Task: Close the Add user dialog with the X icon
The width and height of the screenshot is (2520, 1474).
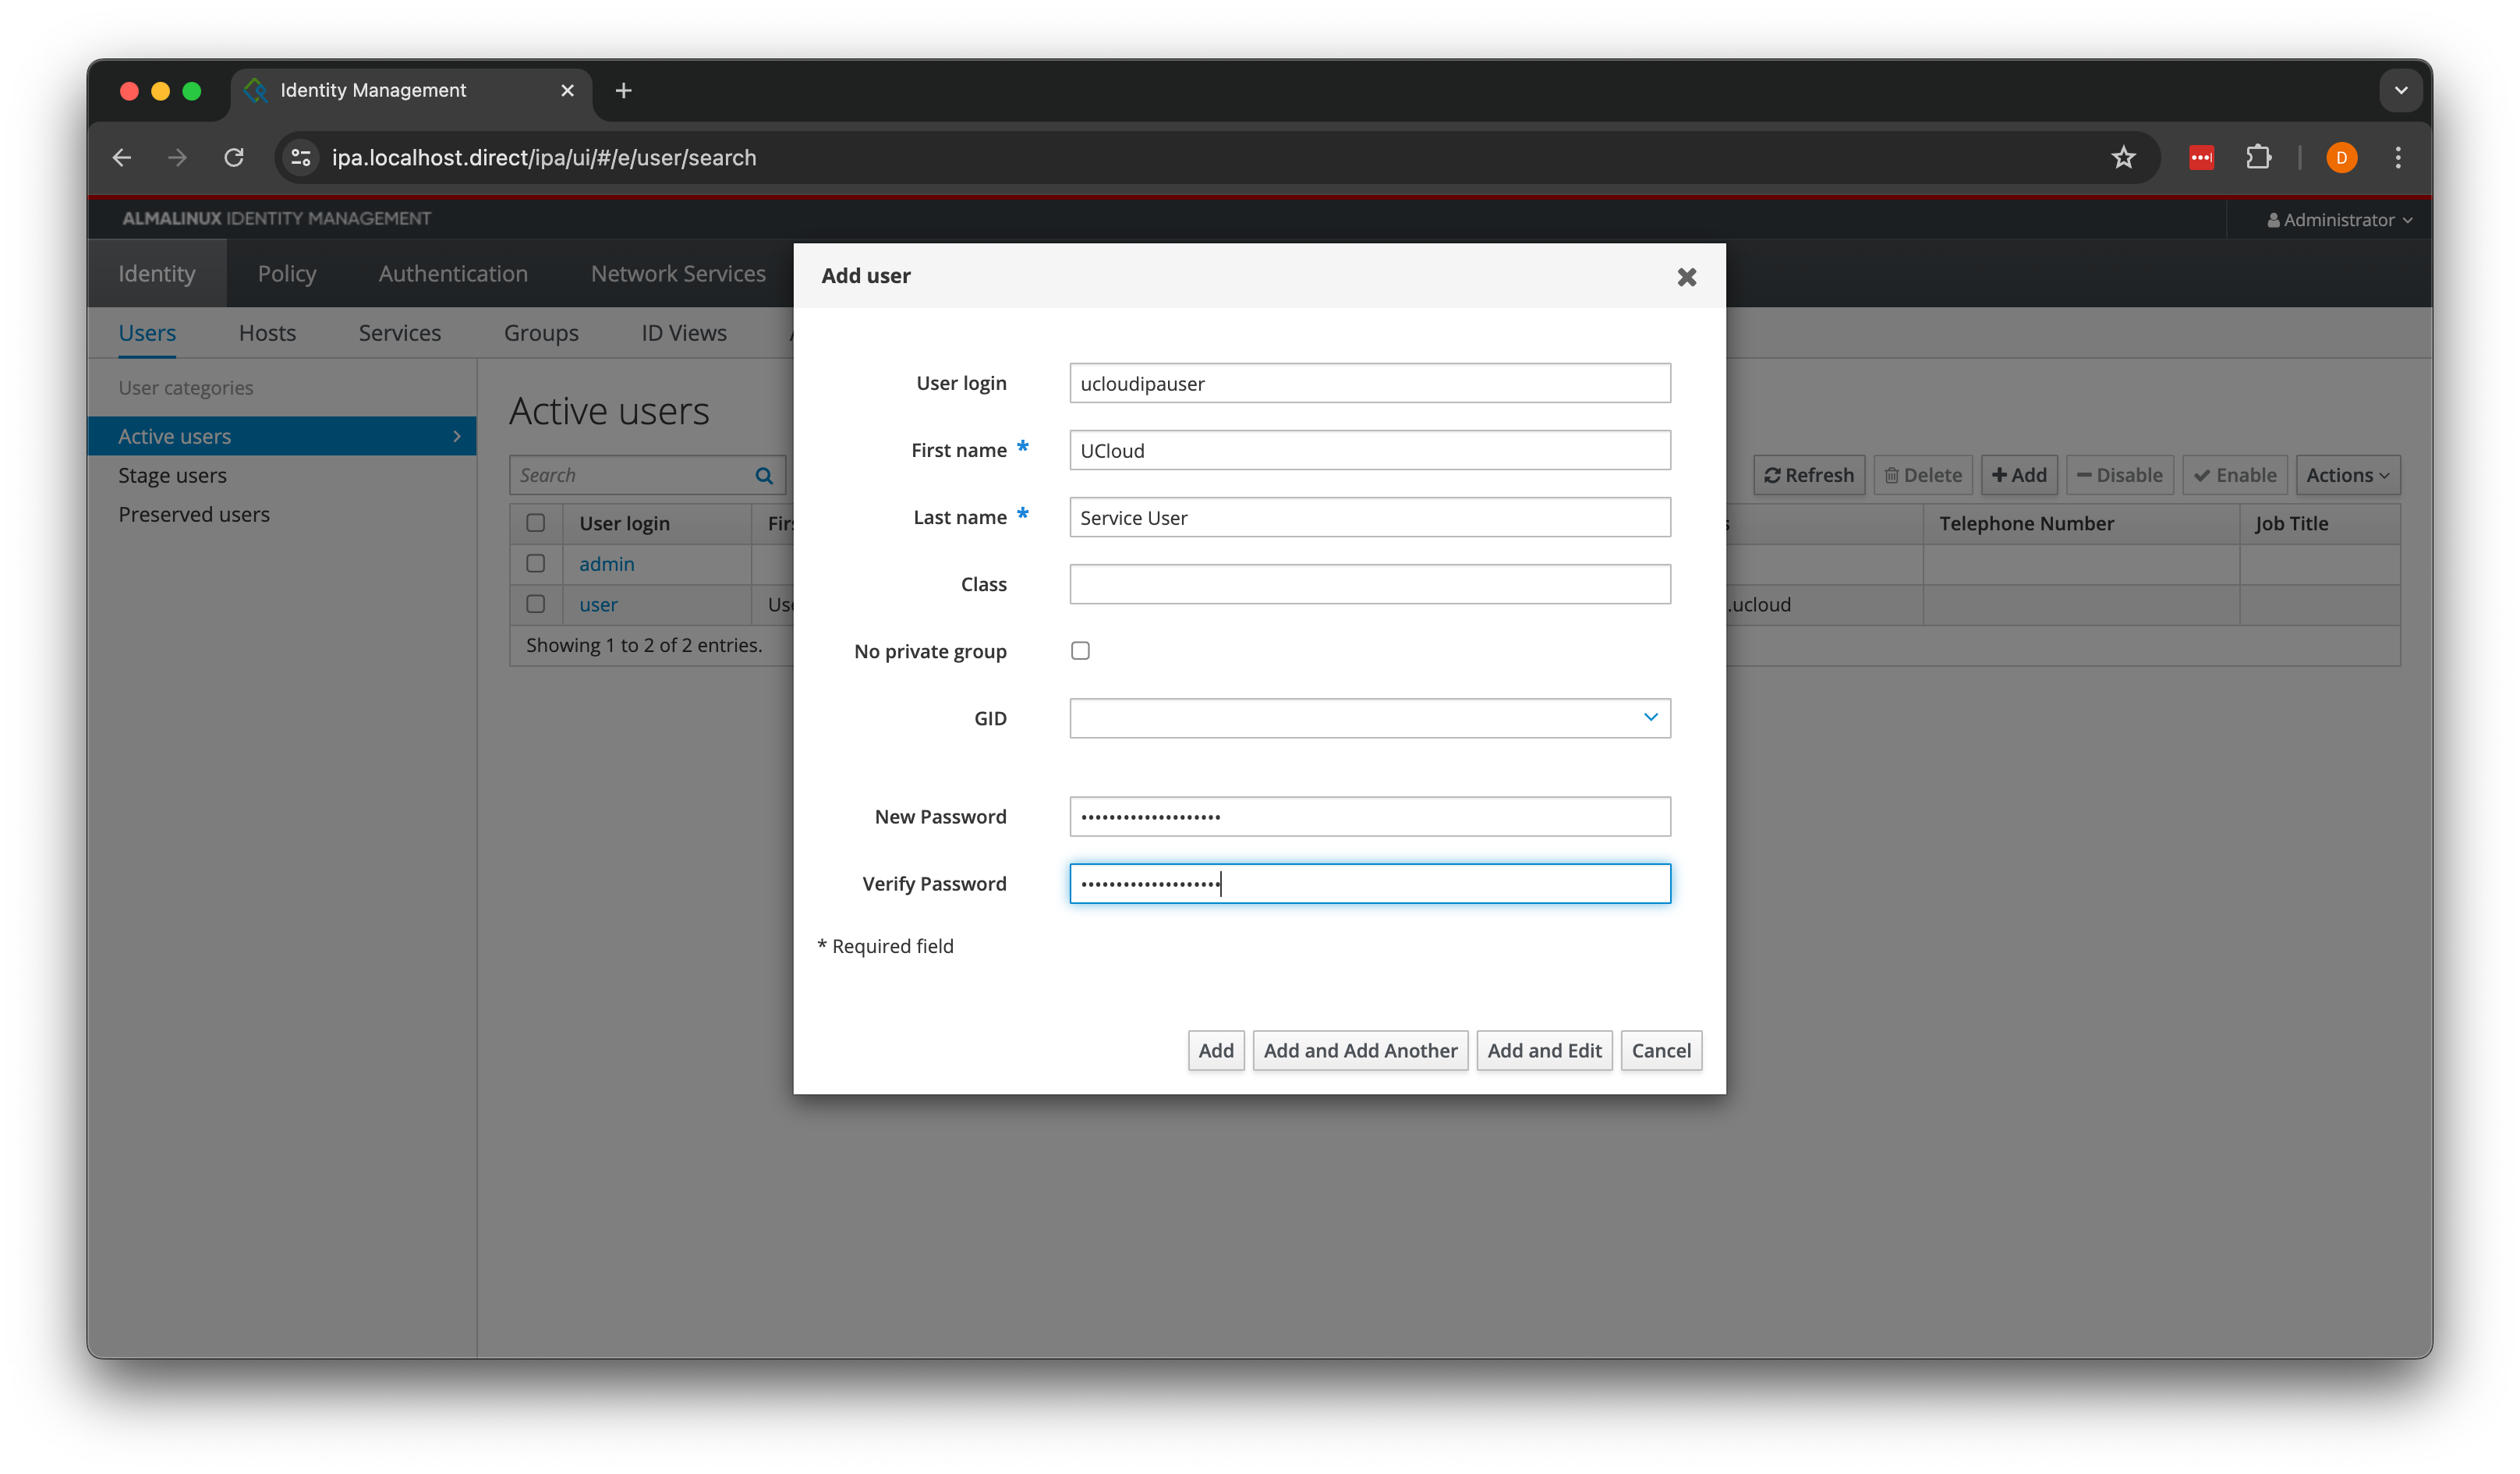Action: (1686, 277)
